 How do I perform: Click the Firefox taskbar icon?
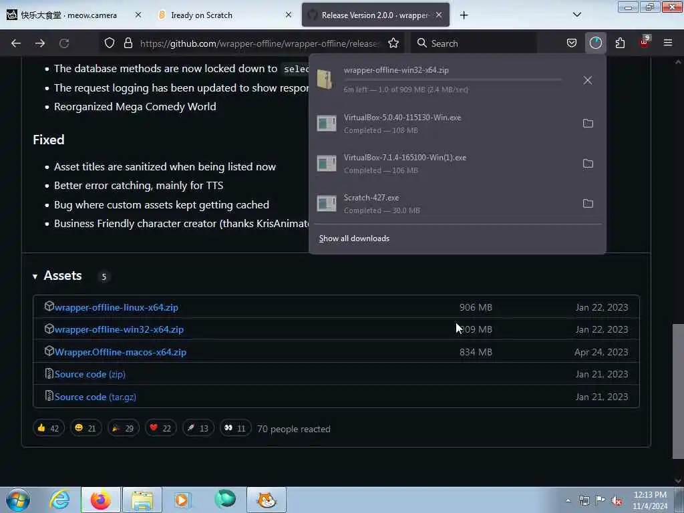(101, 500)
